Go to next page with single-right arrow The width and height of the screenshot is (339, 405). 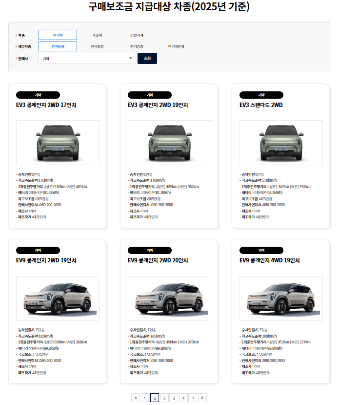coord(193,398)
